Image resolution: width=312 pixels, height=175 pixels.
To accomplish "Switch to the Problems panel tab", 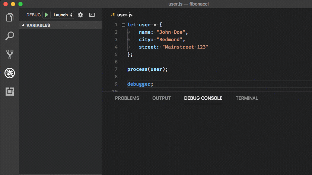I will 127,98.
